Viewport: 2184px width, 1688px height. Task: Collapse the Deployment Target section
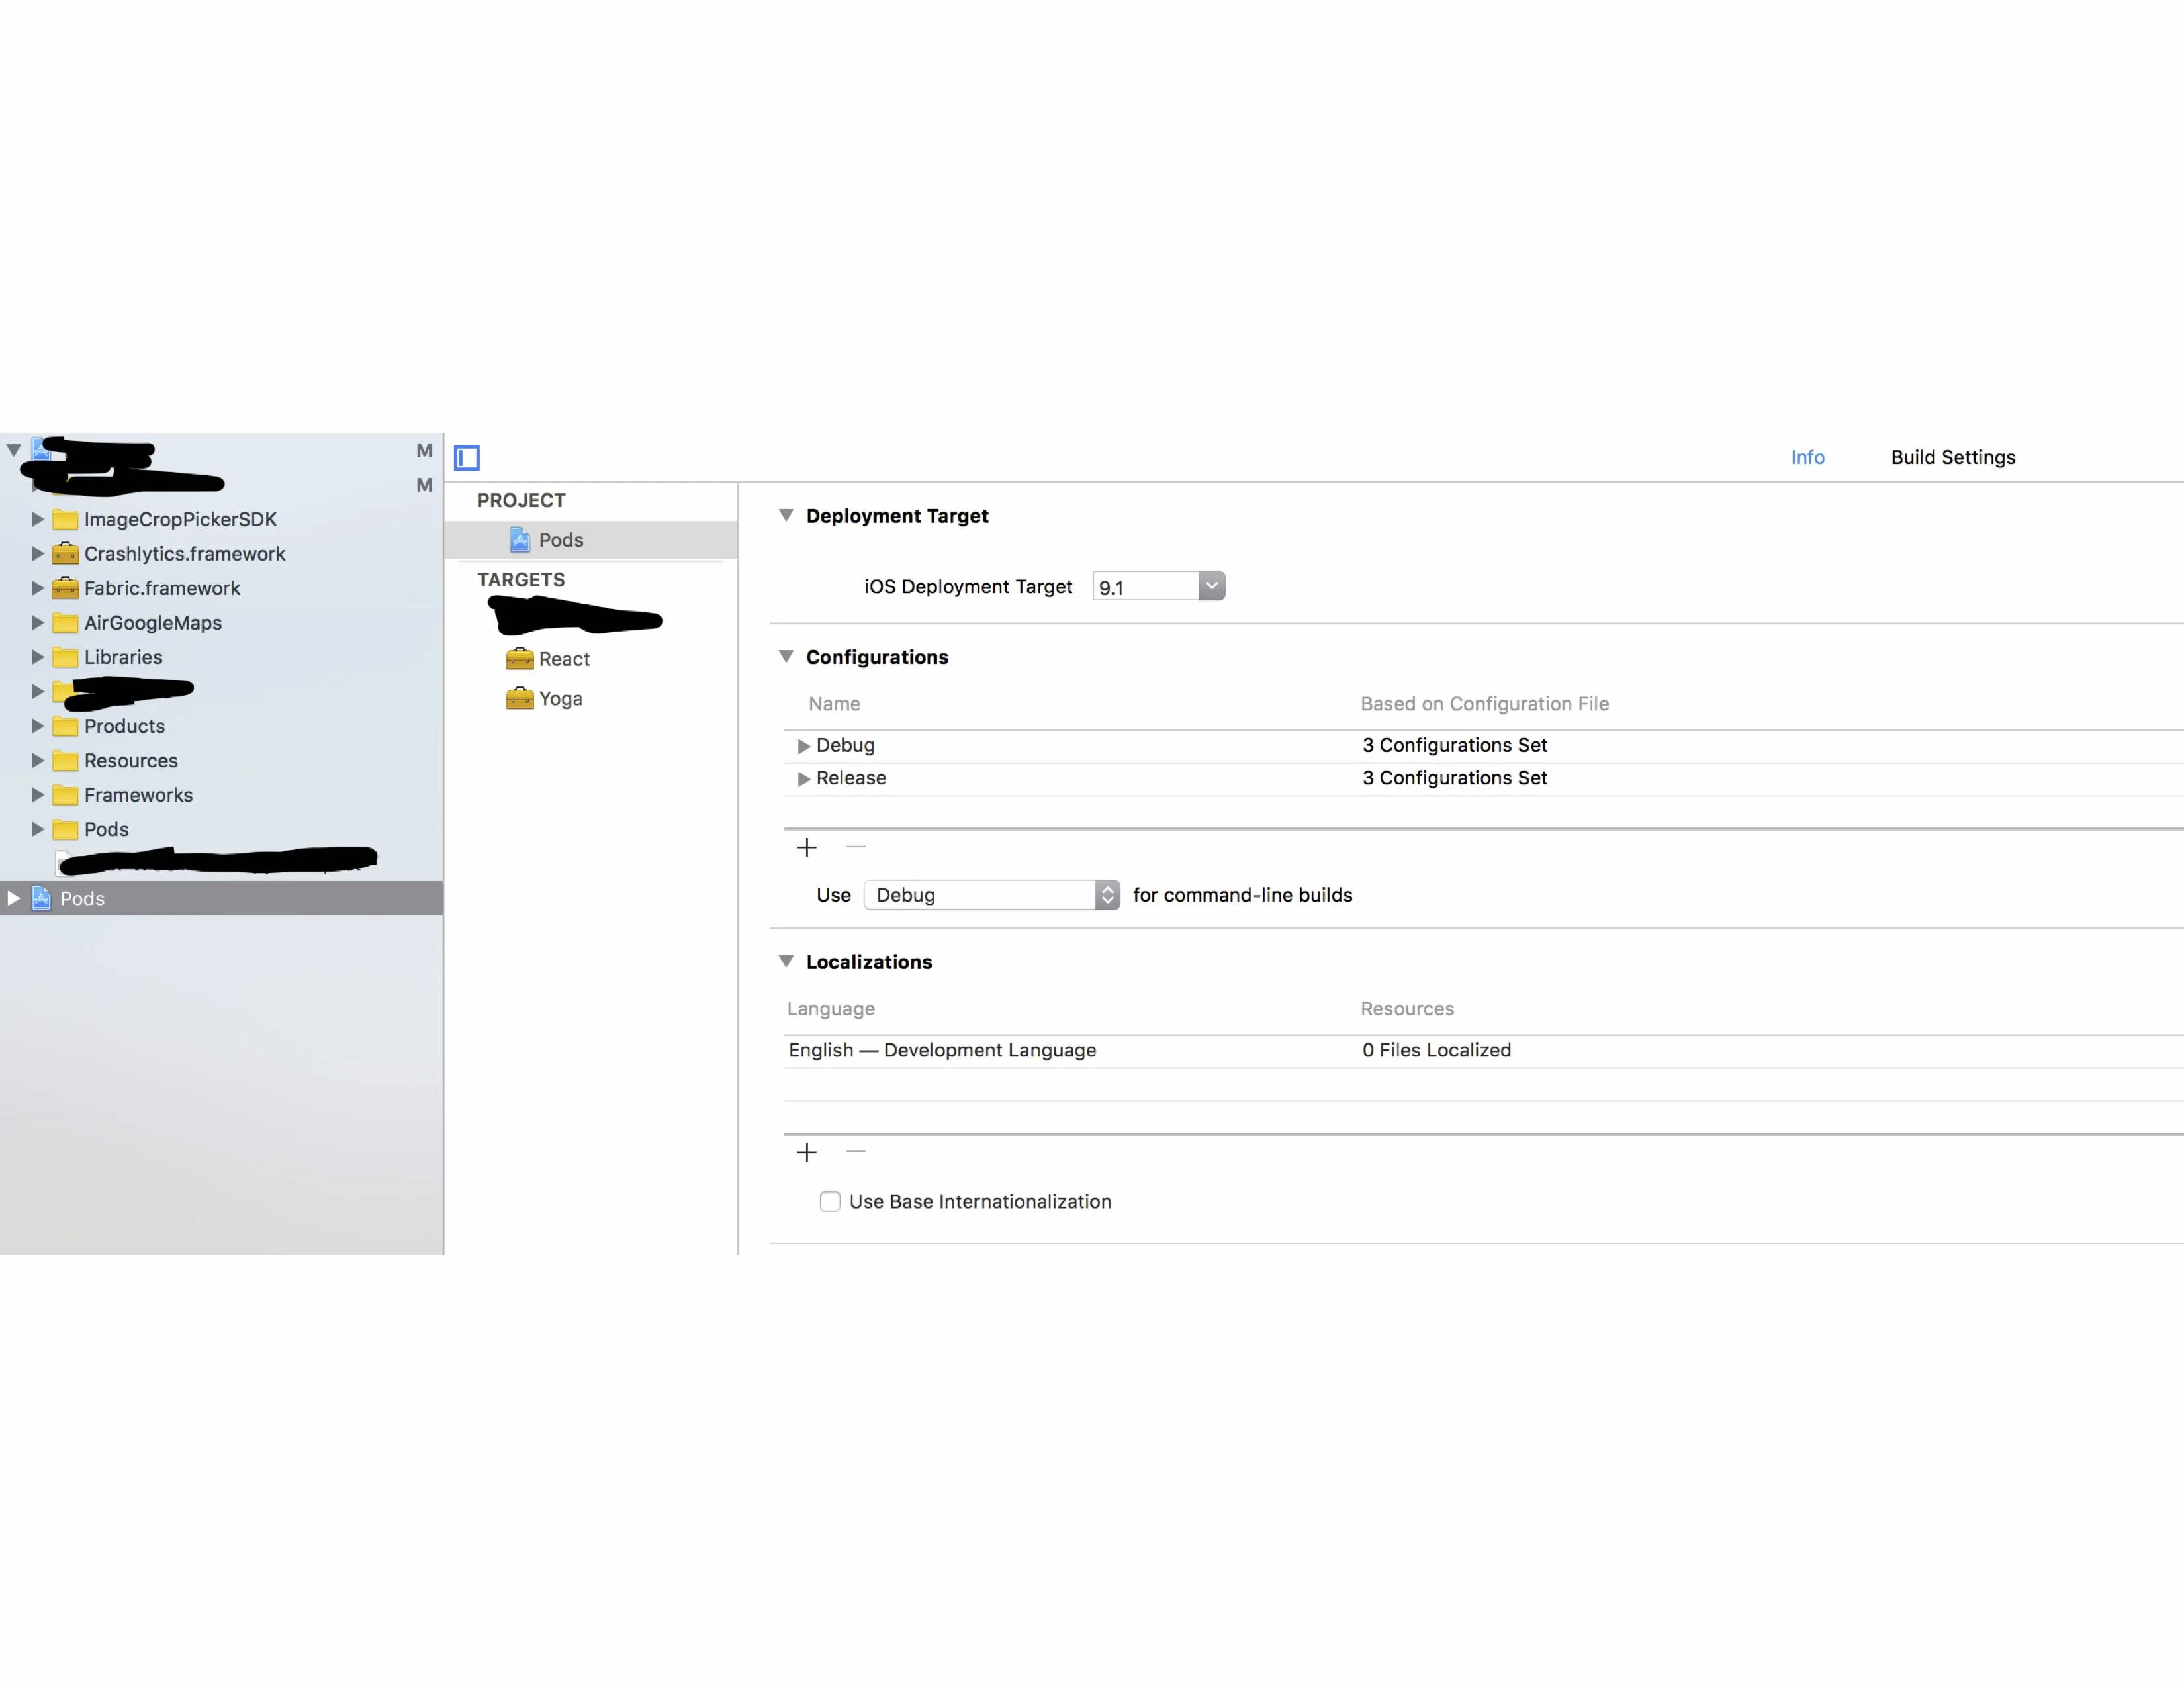pyautogui.click(x=786, y=515)
